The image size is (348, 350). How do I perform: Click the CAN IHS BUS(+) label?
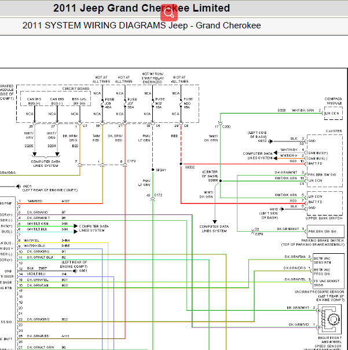click(x=34, y=101)
